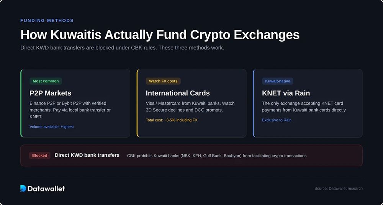Click the subtitle about blocked KWD transfers
Screen dimensions: 383x205
122,48
